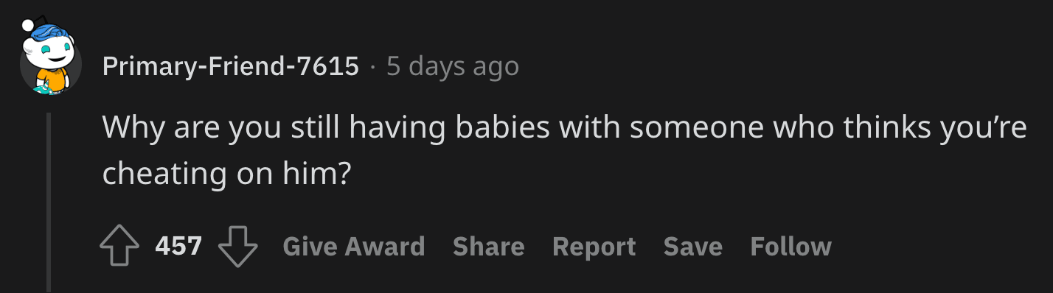Share this comment

tap(489, 247)
